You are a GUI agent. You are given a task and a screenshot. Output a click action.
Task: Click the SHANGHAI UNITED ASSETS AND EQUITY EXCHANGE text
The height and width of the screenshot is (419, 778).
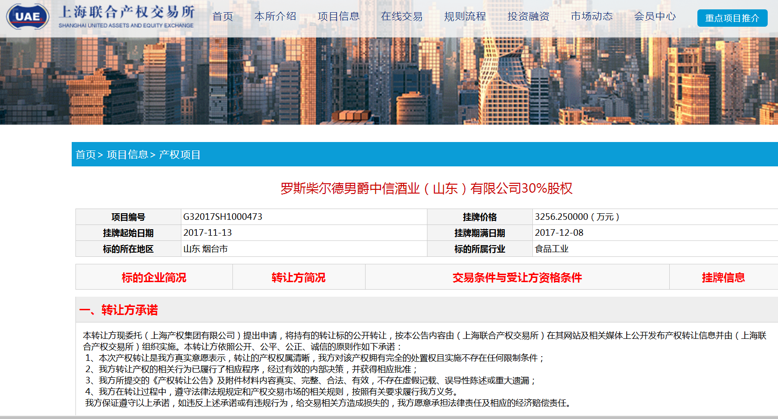[126, 25]
